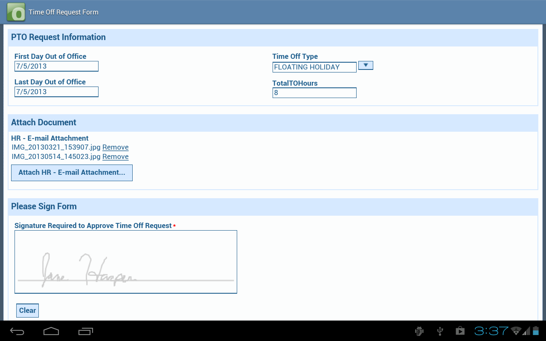The width and height of the screenshot is (546, 341).
Task: Tap the download notification icon in status bar
Action: point(460,331)
